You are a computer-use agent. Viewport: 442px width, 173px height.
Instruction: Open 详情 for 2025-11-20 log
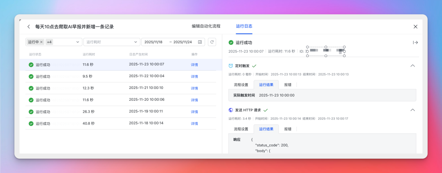(x=194, y=100)
